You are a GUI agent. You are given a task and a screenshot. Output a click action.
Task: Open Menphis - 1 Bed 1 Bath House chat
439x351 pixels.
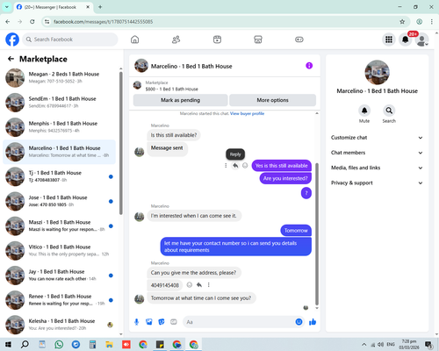tap(60, 127)
